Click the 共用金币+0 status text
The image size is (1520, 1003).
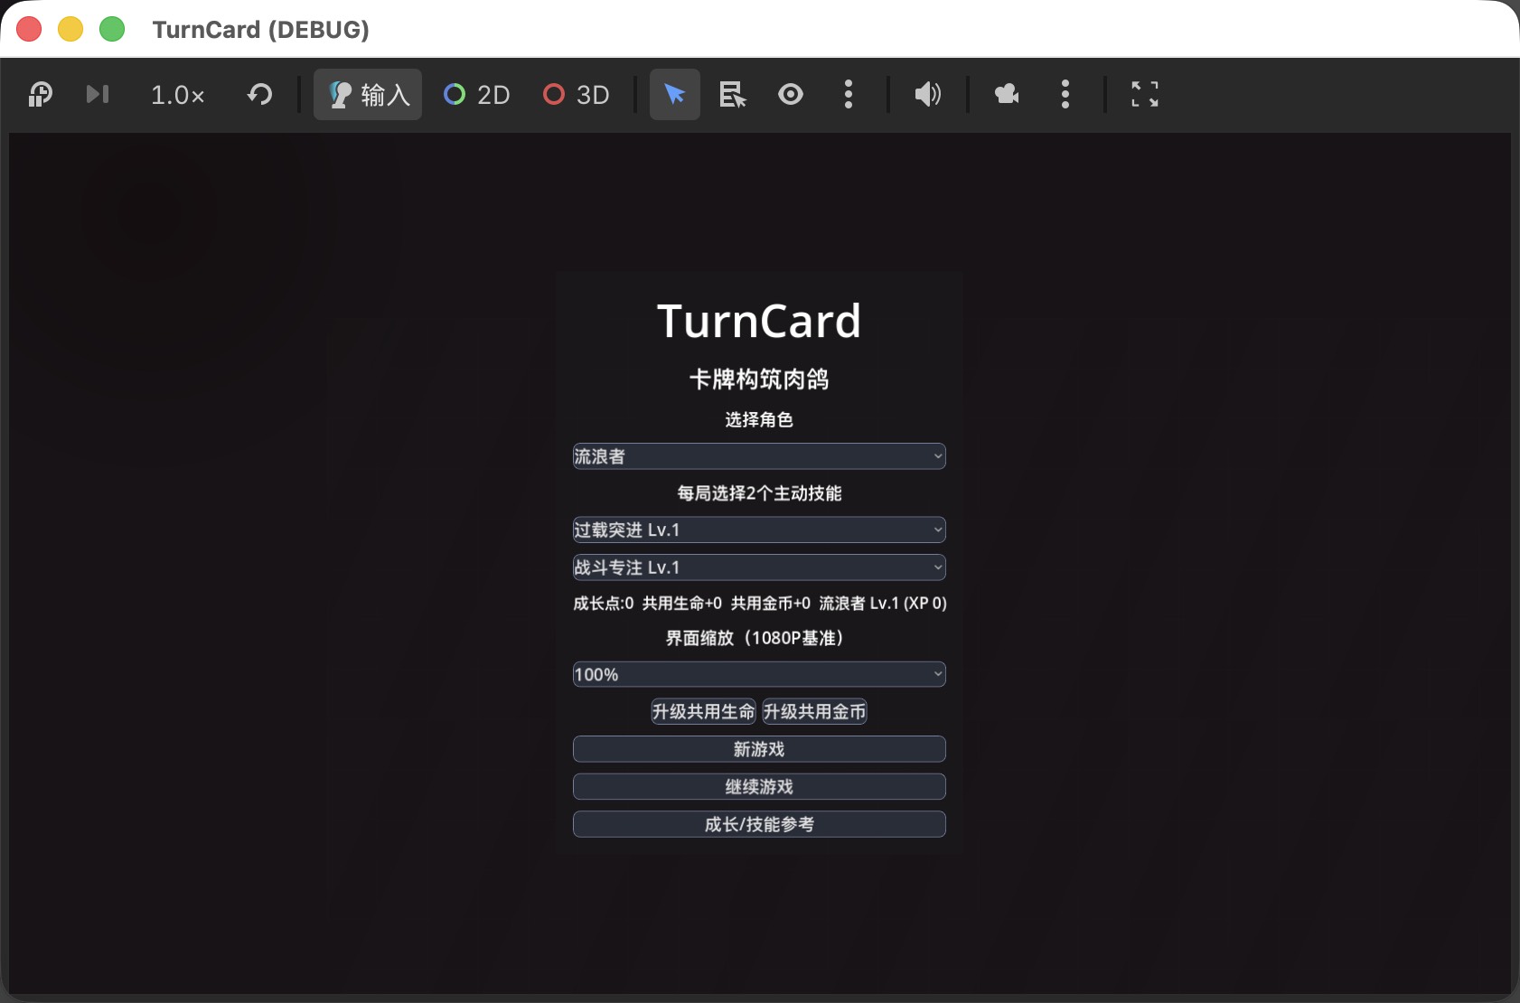tap(771, 604)
